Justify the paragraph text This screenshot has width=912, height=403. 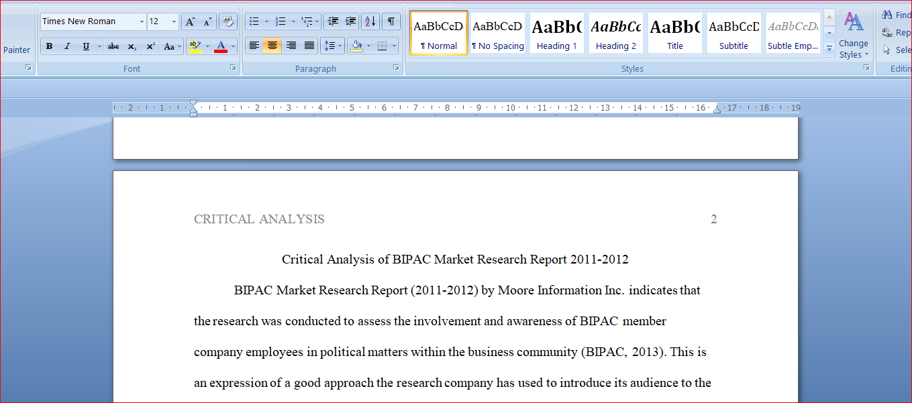[x=309, y=46]
